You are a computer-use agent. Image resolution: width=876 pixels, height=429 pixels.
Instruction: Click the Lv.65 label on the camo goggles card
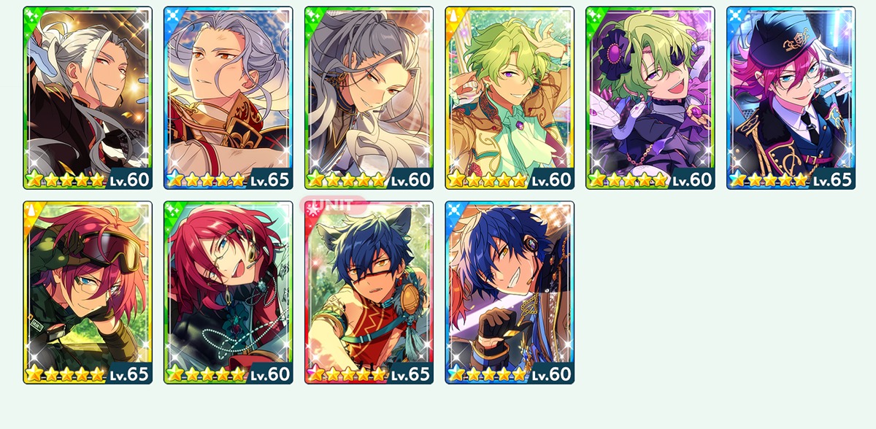point(129,374)
